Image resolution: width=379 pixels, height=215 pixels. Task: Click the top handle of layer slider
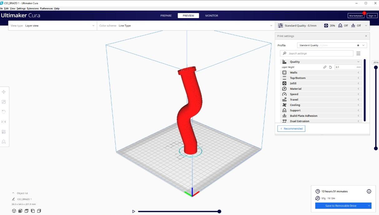[x=376, y=67]
